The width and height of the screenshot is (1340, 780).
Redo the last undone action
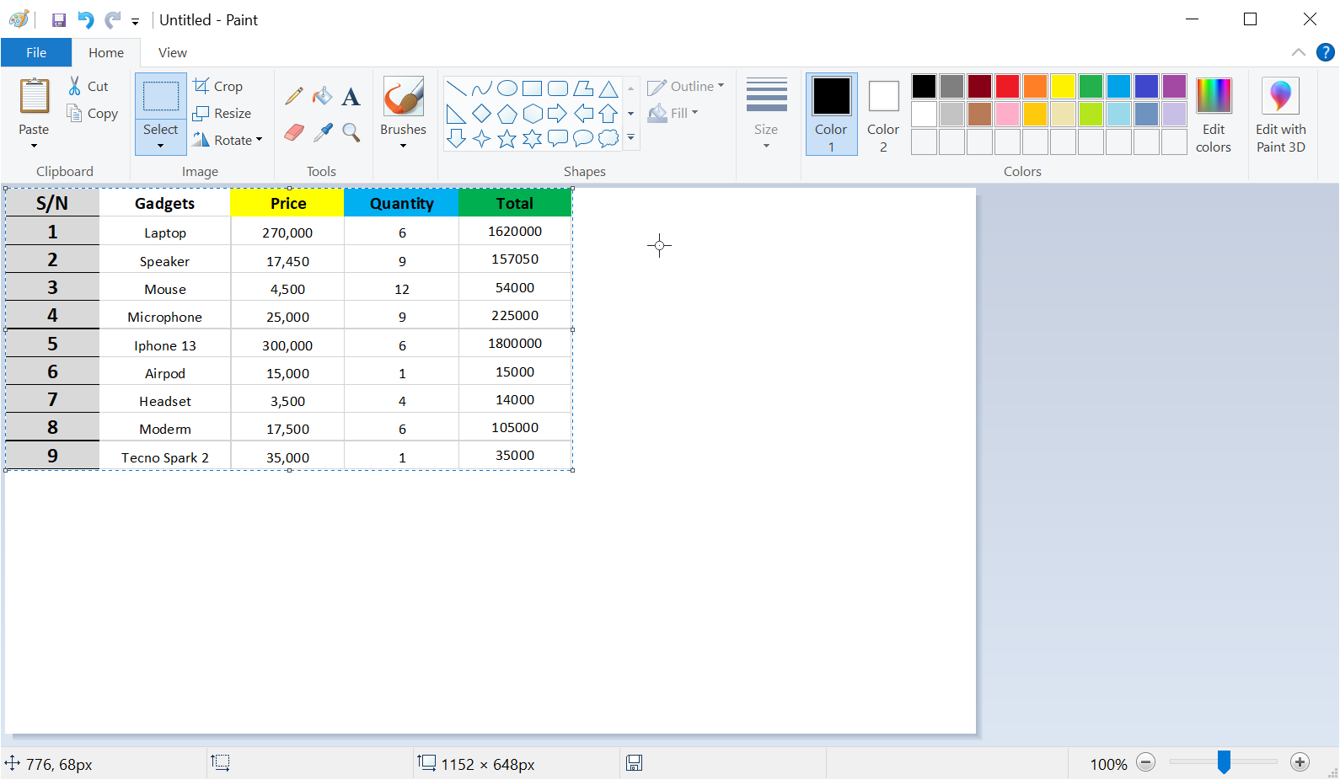(112, 20)
